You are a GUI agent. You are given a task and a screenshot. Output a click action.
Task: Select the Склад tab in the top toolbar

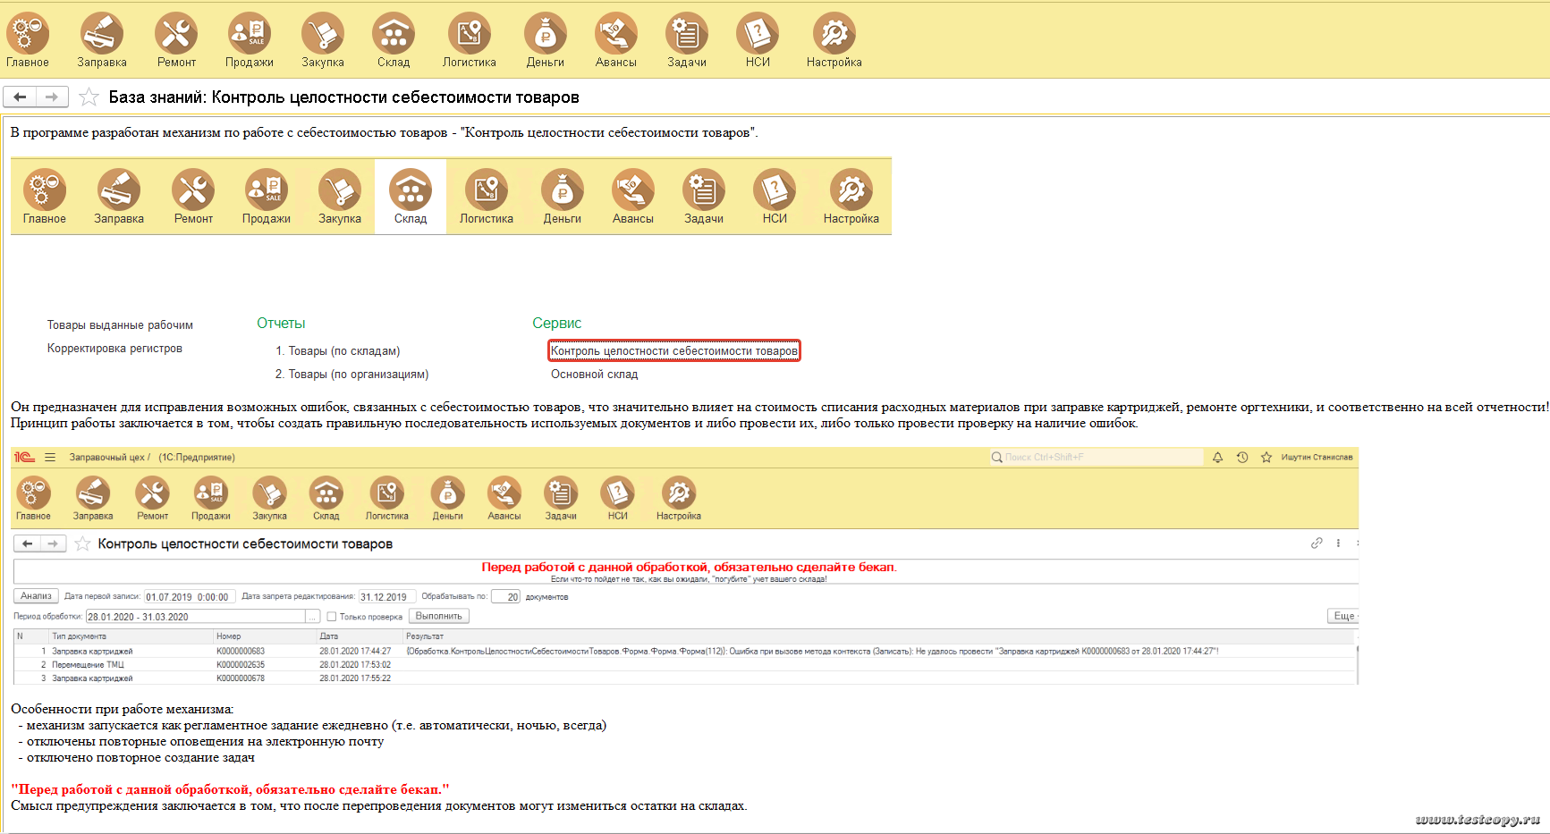(x=394, y=40)
